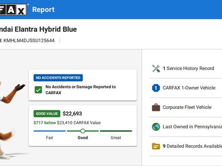This screenshot has width=222, height=166.
Task: Open CARFAX 1-Owner Vehicle entry
Action: (189, 88)
